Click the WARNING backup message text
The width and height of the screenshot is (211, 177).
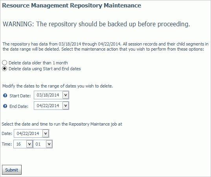(x=96, y=24)
